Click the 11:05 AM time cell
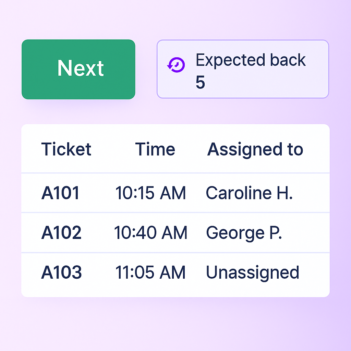 [x=150, y=273]
